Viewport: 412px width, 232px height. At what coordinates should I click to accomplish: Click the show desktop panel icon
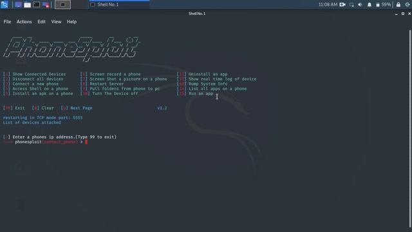tap(18, 5)
